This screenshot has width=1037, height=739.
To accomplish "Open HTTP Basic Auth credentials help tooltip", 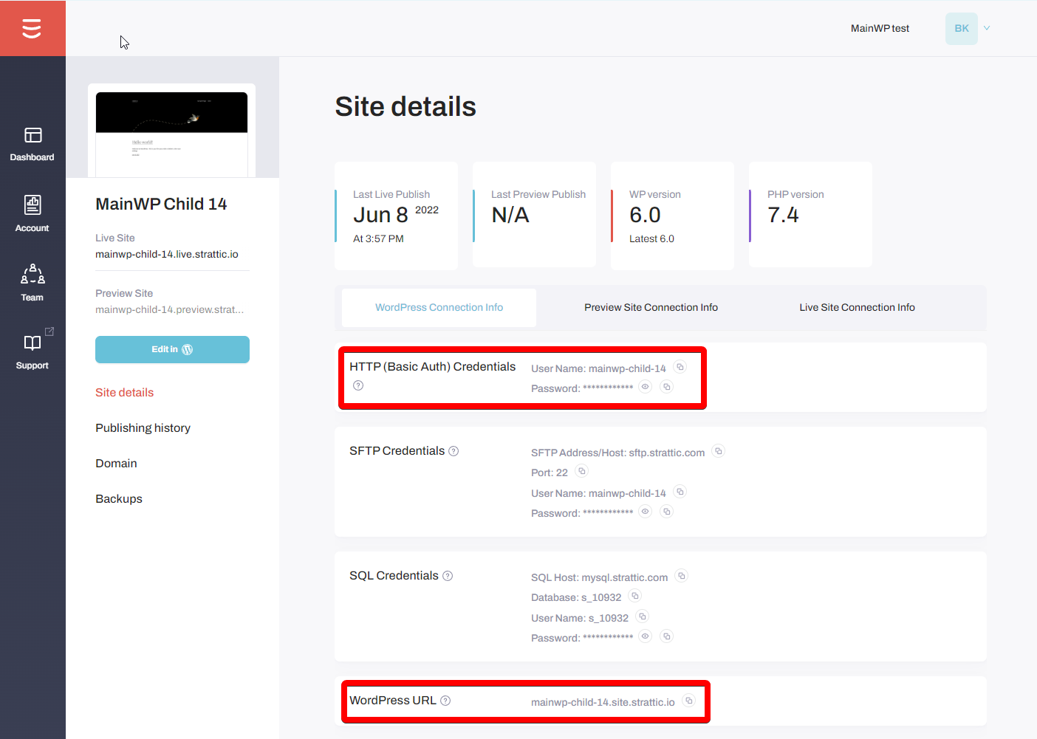I will click(358, 385).
